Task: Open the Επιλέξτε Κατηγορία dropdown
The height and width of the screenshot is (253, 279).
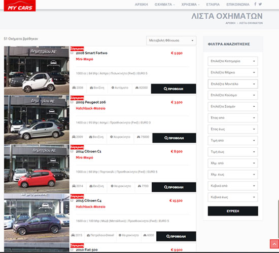Action: point(232,61)
